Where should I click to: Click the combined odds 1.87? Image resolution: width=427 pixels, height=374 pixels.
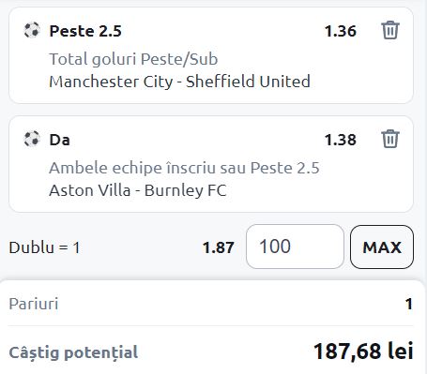pyautogui.click(x=219, y=247)
